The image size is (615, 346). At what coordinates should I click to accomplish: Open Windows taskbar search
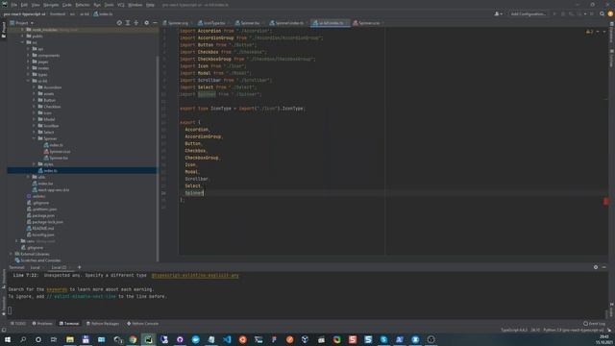[x=23, y=339]
